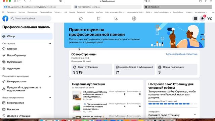Image resolution: width=215 pixels, height=121 pixels.
Task: Click the Взаимодействие с публикацией card
Action: point(134,70)
